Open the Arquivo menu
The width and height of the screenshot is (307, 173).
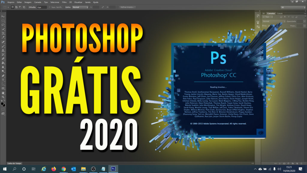(11, 2)
